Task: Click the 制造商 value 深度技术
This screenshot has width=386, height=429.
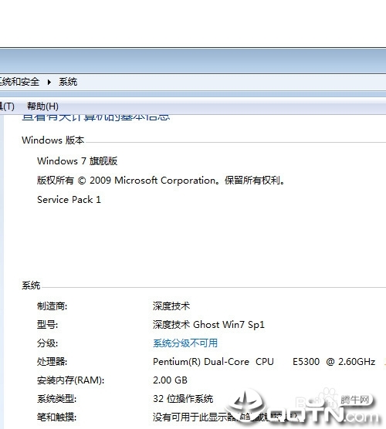Action: coord(171,306)
